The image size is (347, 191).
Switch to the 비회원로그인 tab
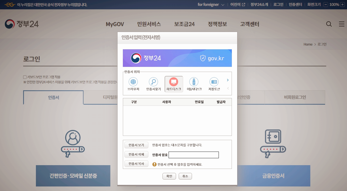coord(295,97)
